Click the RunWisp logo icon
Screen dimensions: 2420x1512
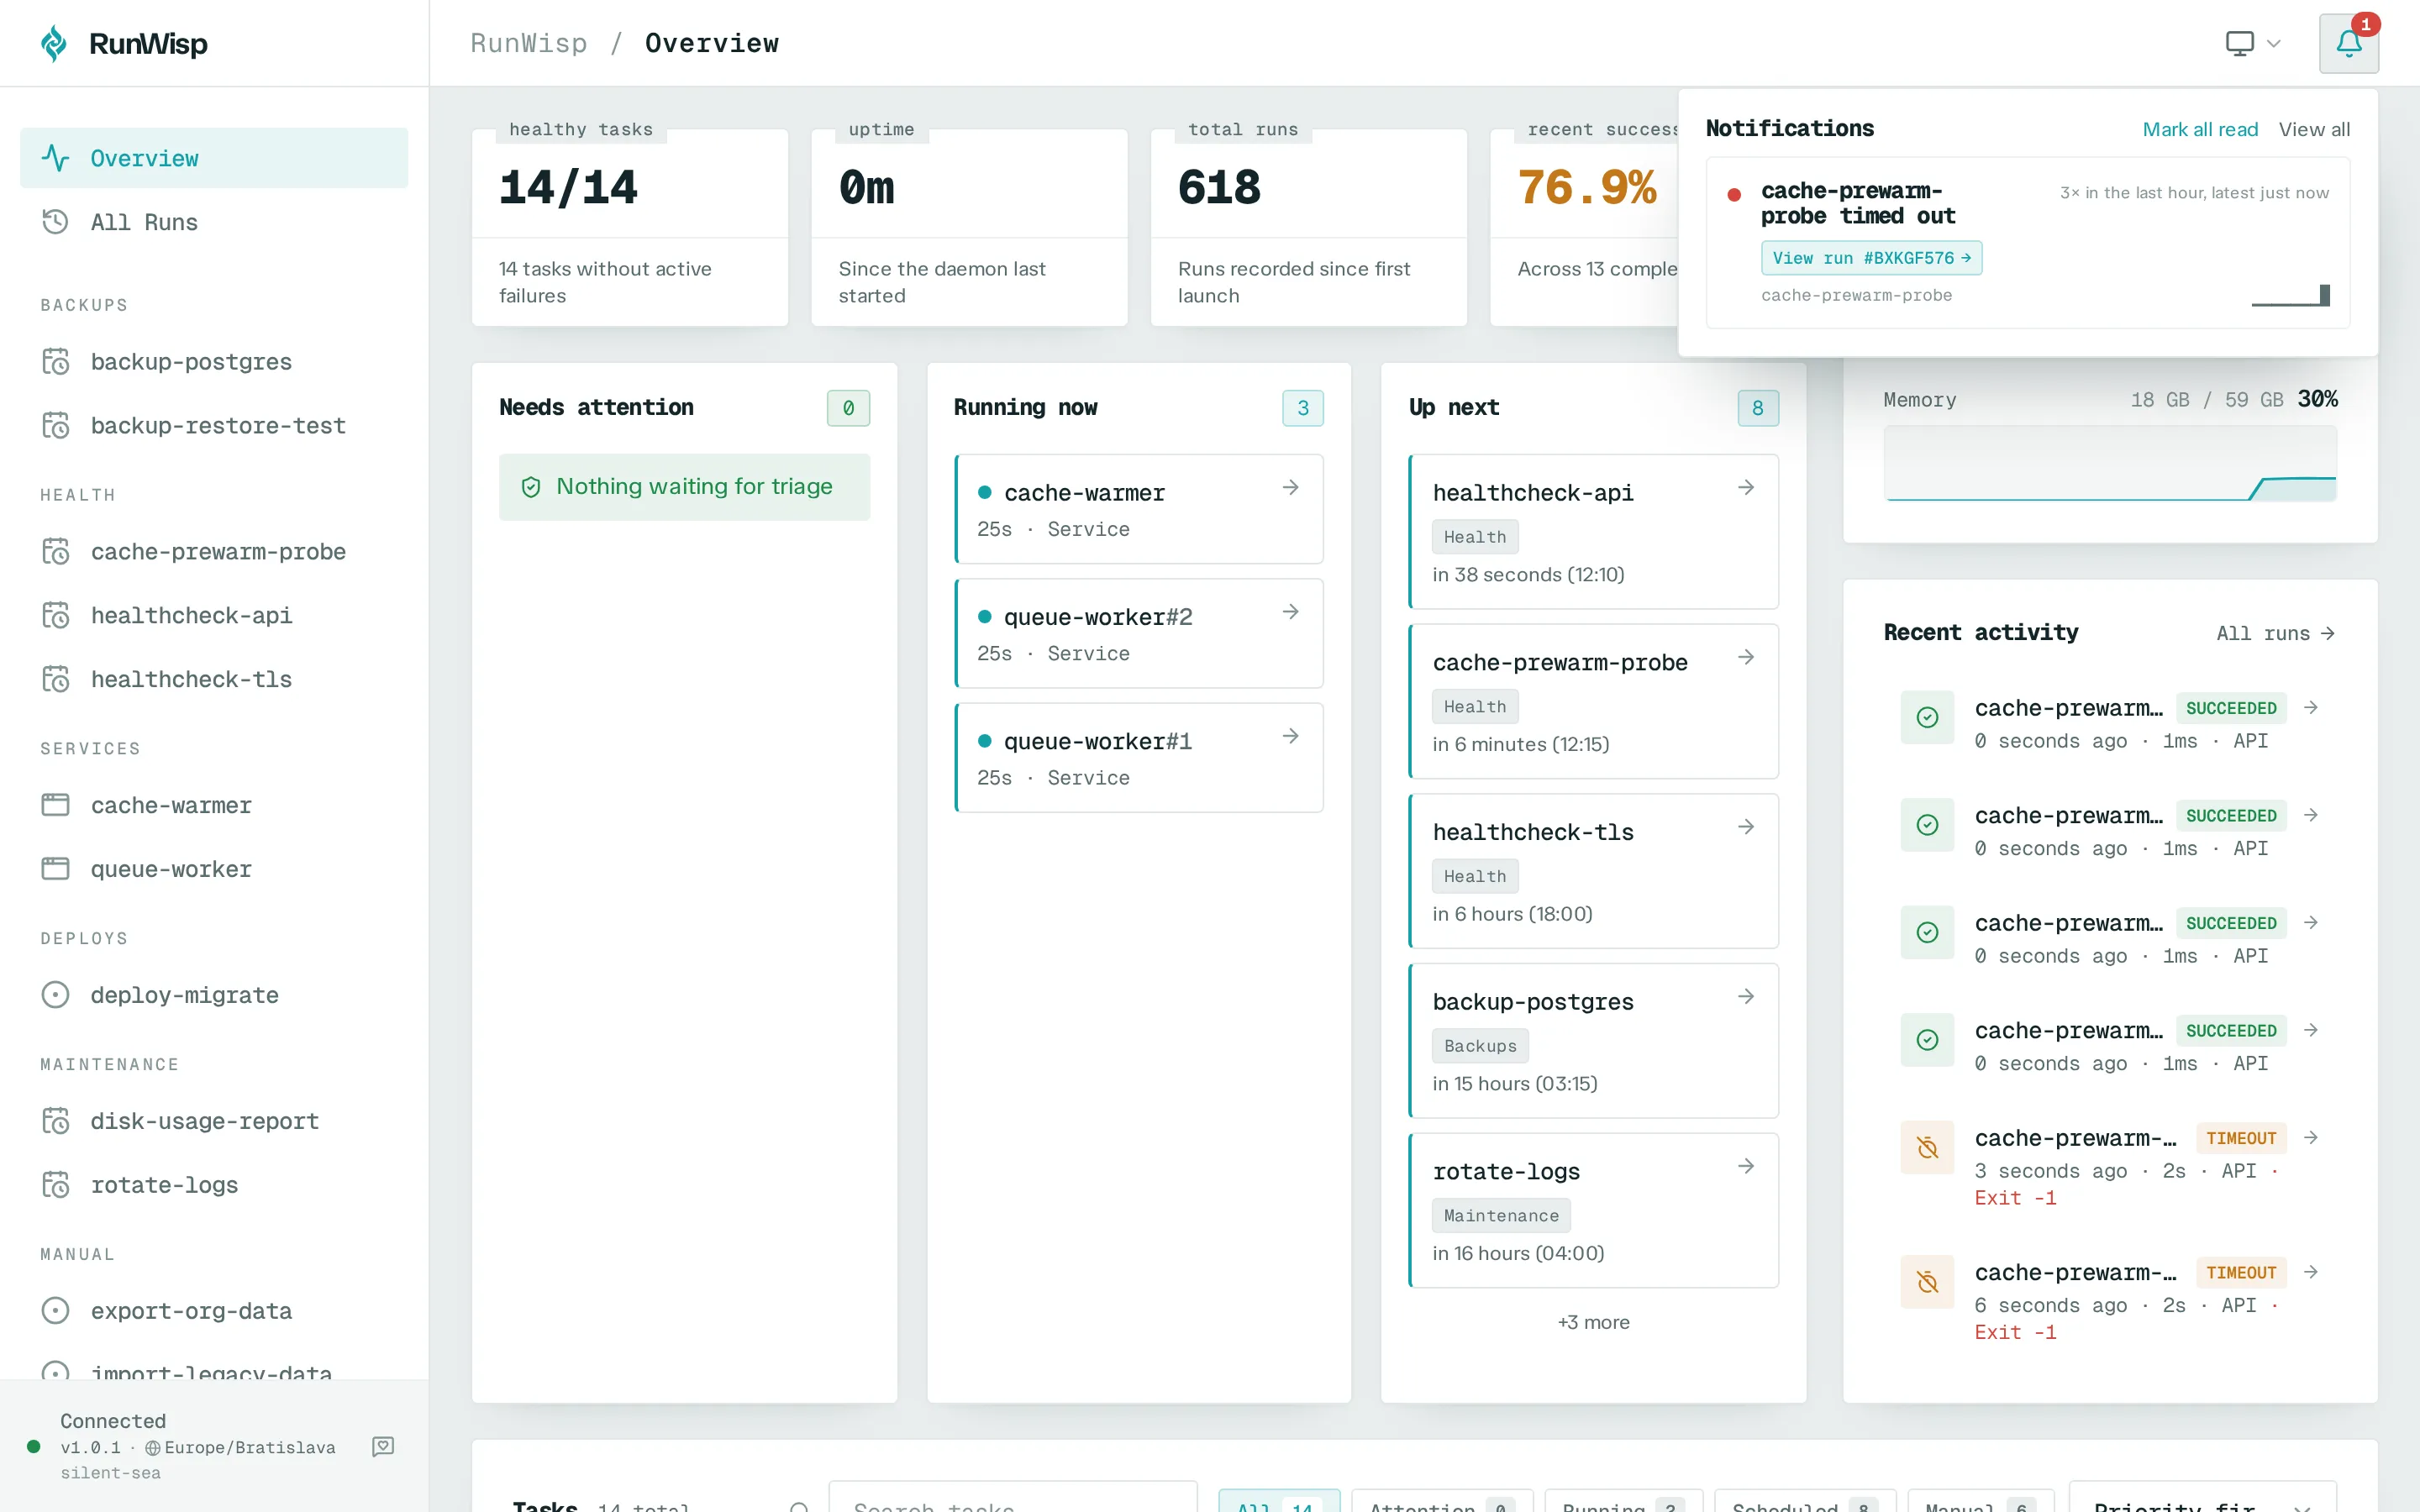click(54, 43)
